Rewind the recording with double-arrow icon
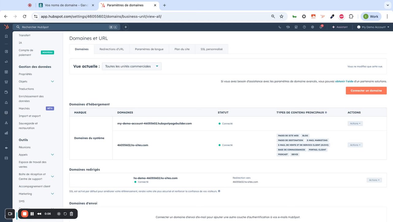 [x=39, y=214]
